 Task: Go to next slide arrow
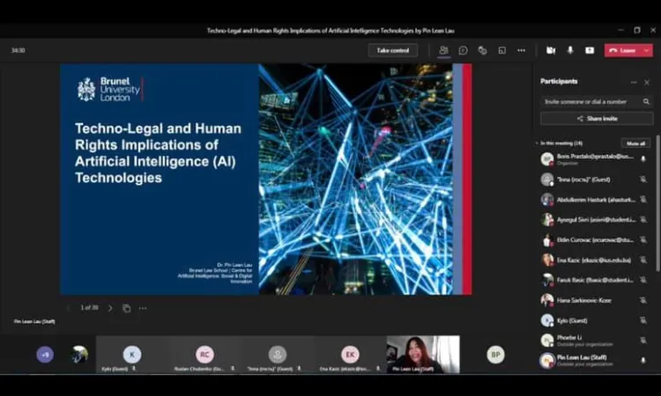(x=110, y=308)
